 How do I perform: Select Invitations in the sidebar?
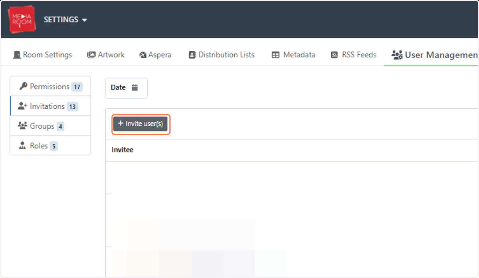[x=50, y=106]
